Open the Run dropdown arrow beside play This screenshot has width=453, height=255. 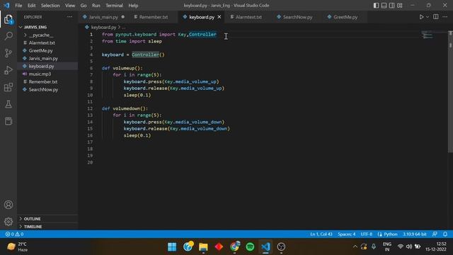point(428,17)
